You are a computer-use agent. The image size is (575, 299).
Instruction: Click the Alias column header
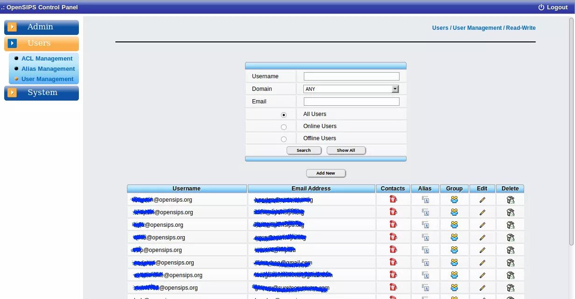[425, 189]
